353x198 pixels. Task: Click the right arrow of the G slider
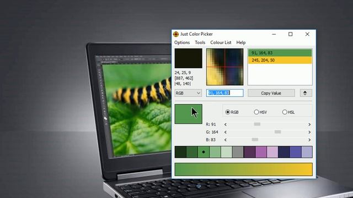309,132
